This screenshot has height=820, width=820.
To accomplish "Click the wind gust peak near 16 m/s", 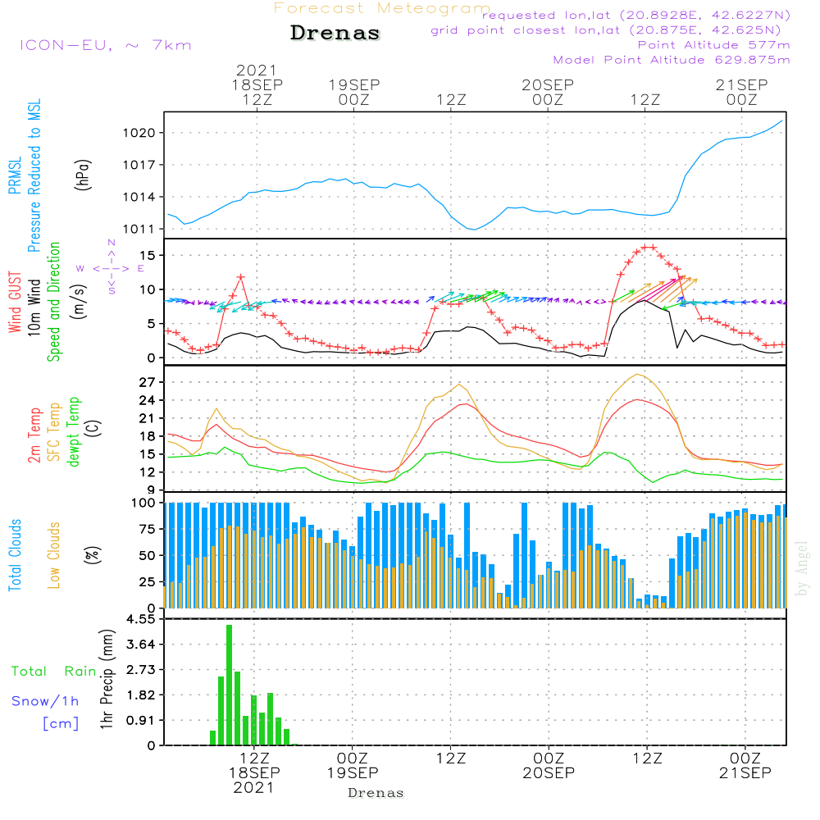I will coord(649,247).
